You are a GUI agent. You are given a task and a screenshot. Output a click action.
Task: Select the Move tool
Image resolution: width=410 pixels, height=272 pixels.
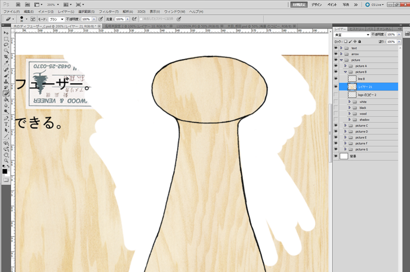coord(6,32)
